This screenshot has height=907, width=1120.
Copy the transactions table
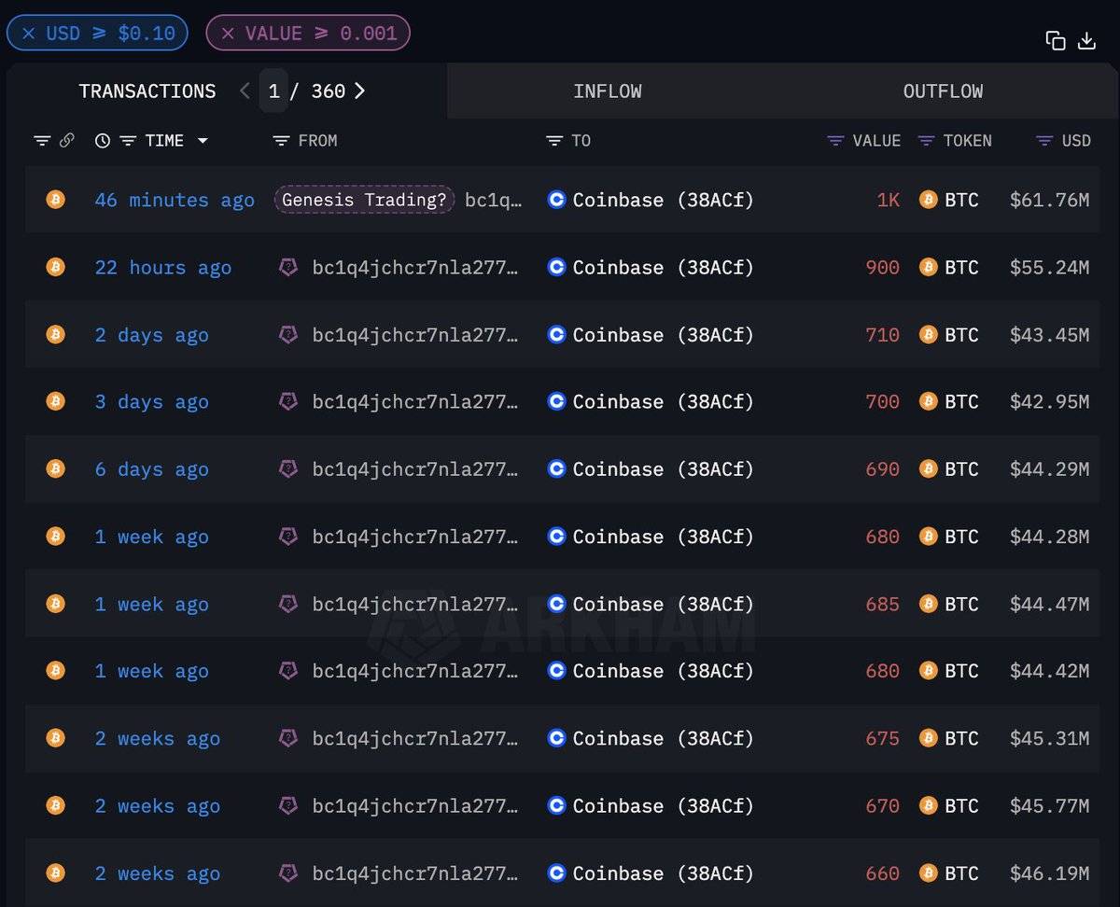[1056, 40]
